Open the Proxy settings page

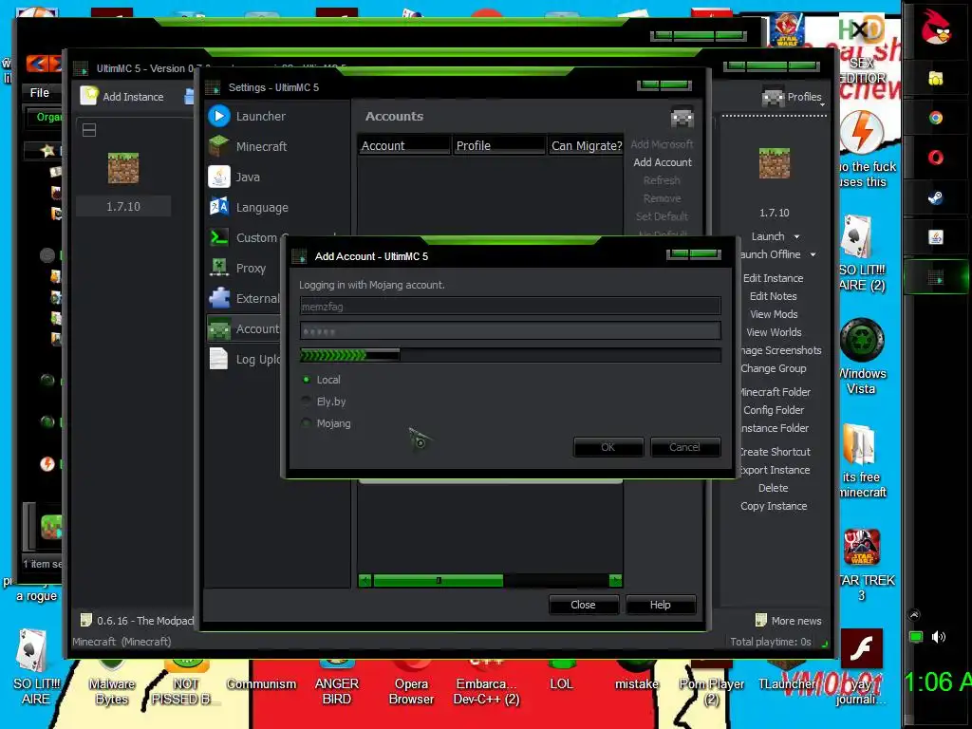[x=251, y=268]
